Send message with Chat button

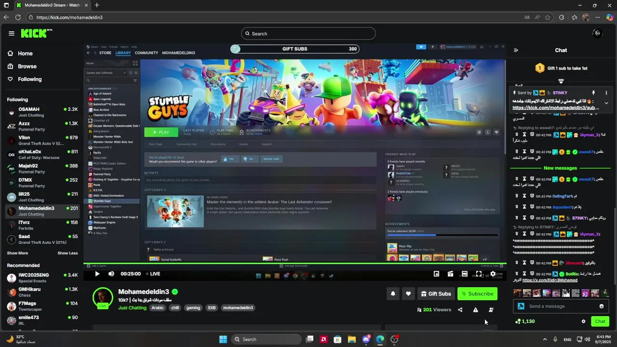pos(600,321)
